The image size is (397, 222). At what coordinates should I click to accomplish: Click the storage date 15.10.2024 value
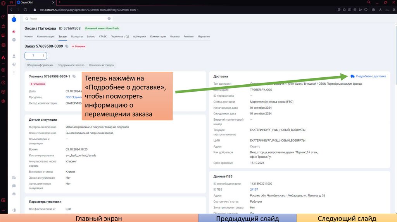tap(257, 163)
